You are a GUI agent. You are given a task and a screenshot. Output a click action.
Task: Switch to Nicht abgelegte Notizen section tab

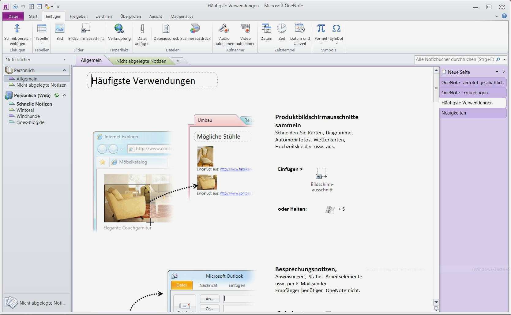[x=141, y=61]
